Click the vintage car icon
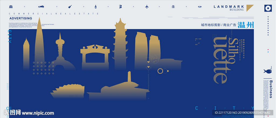 pos(41,6)
